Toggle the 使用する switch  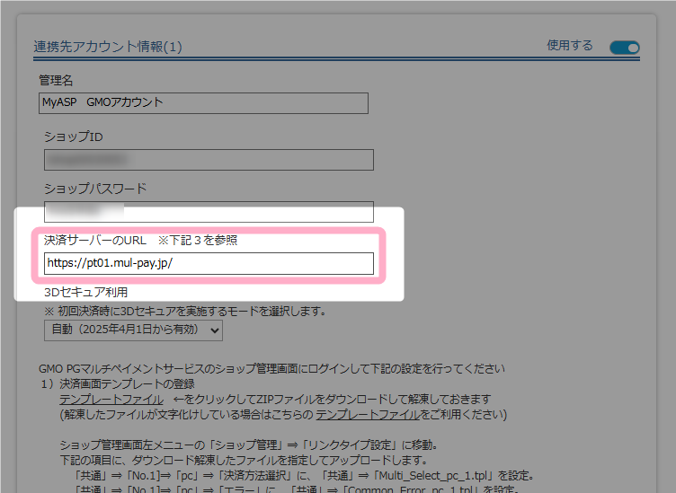[624, 47]
